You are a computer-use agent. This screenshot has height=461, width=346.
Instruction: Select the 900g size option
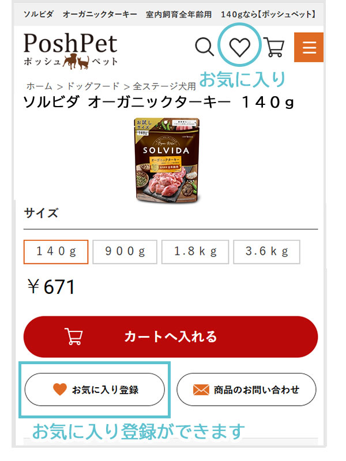[x=125, y=252]
